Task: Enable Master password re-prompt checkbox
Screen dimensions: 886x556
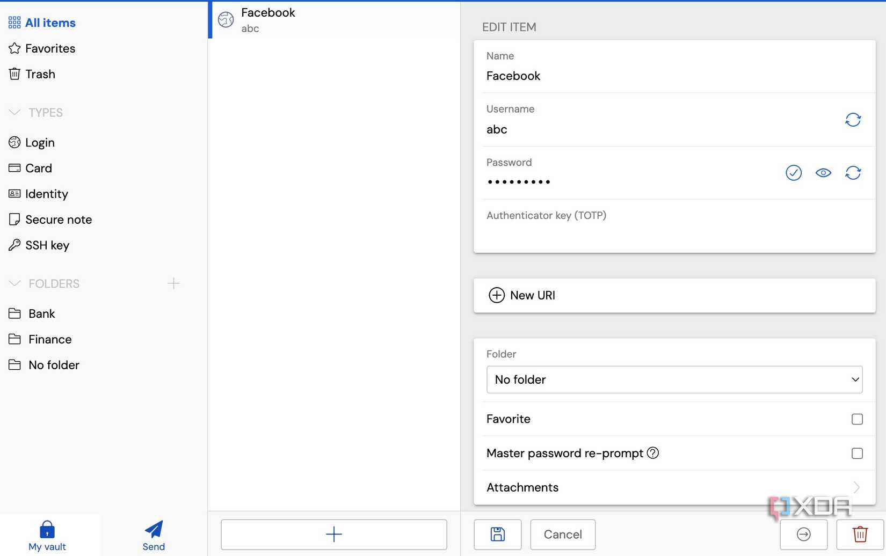Action: (x=857, y=453)
